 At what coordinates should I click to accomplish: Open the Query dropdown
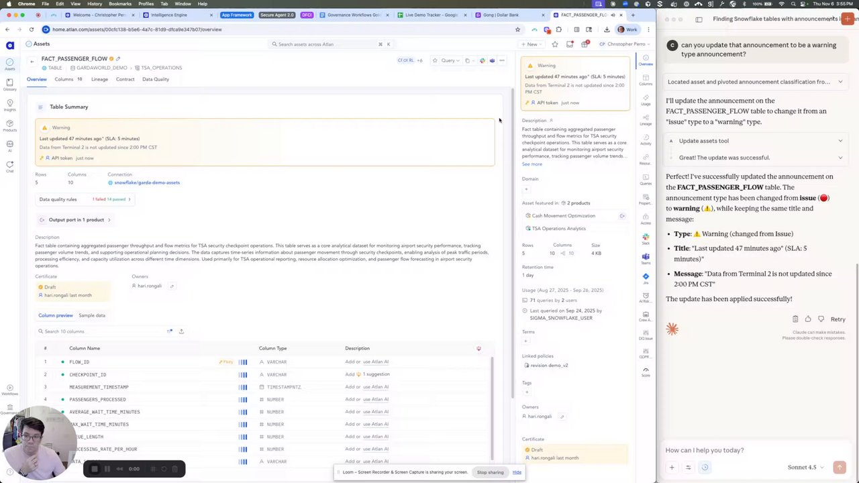[450, 60]
